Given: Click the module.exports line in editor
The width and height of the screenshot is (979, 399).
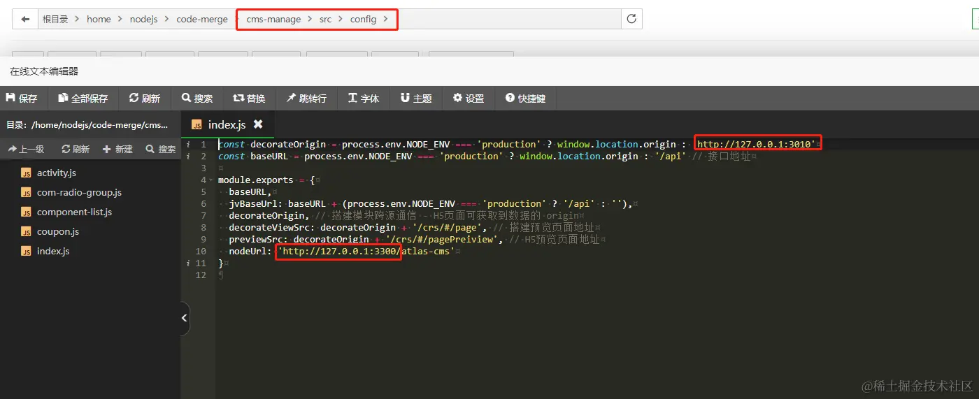Looking at the screenshot, I should coord(266,180).
